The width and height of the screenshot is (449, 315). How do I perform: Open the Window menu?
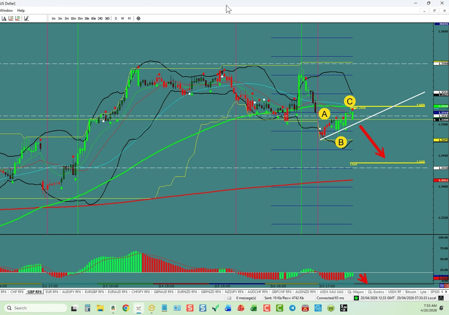6,10
